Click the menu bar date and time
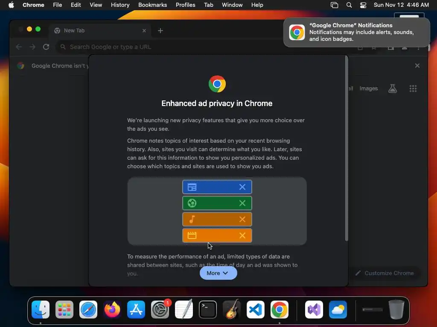Screen dimensions: 437x327 coord(401,5)
